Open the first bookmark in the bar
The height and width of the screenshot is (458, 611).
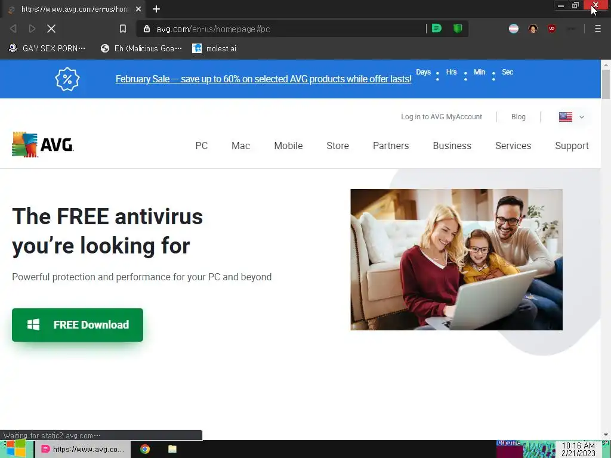(47, 48)
